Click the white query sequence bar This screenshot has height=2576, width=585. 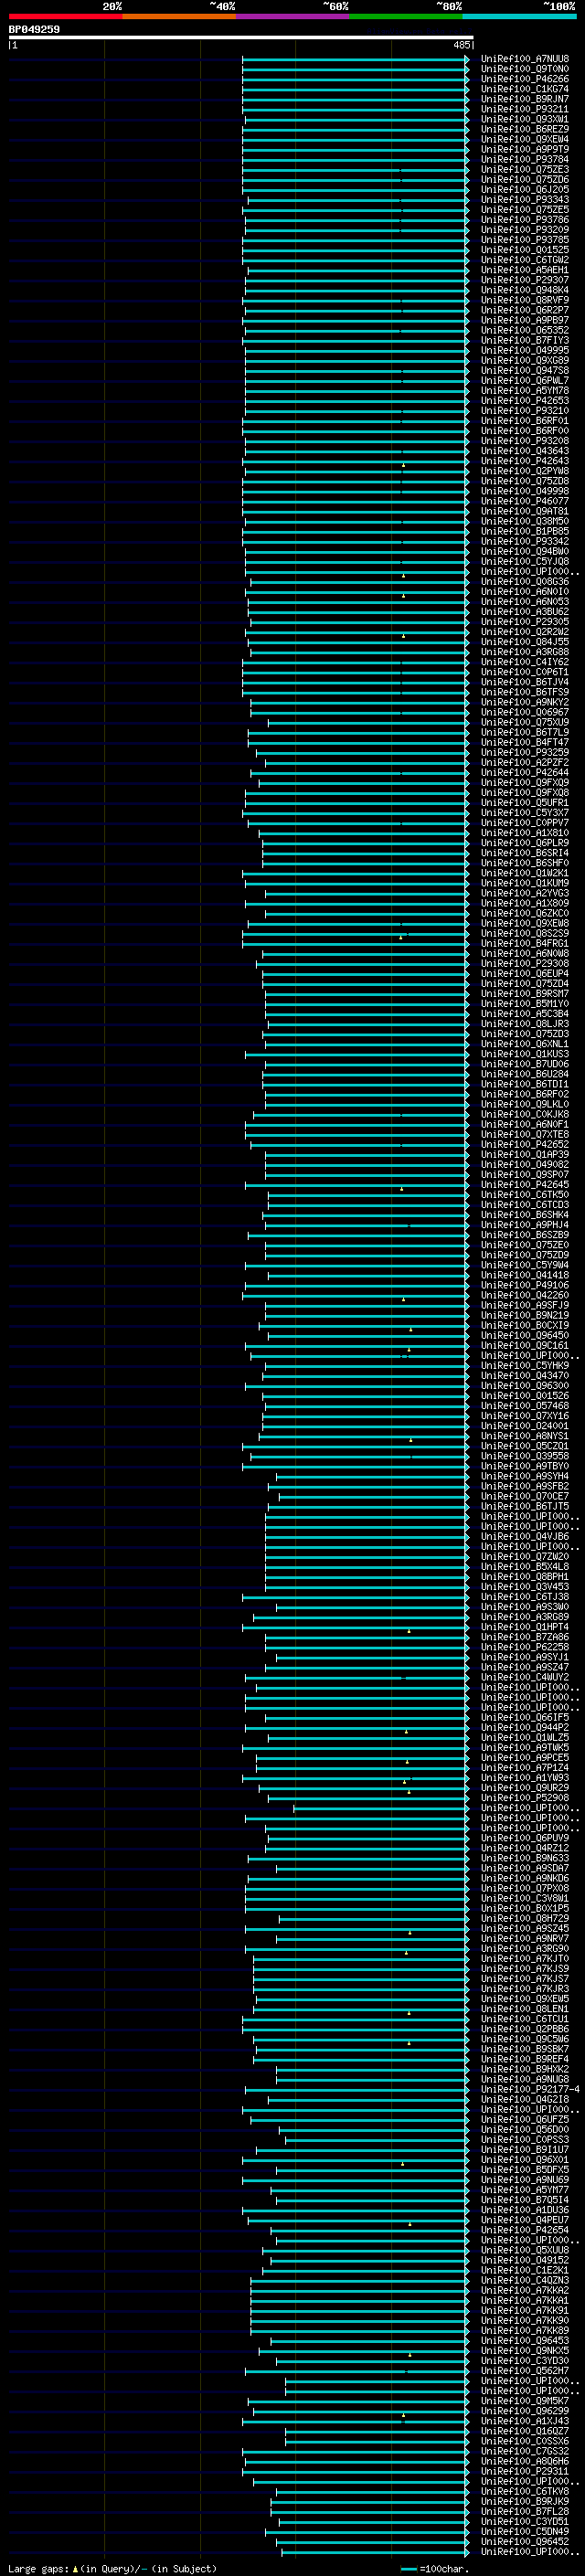(x=241, y=37)
